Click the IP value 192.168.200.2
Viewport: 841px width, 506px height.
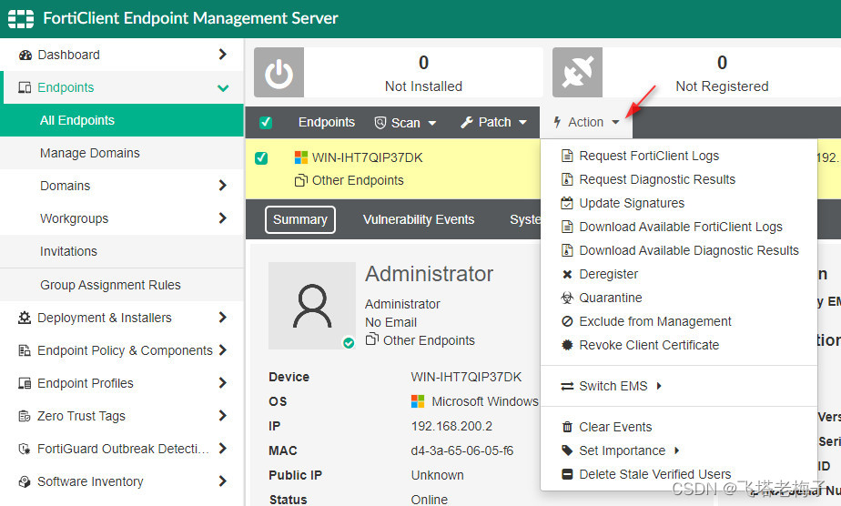[x=451, y=426]
